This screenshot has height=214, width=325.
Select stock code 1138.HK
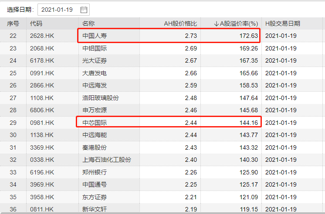pos(42,135)
